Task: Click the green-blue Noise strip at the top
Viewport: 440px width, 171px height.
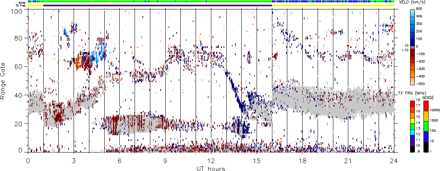Action: 211,2
